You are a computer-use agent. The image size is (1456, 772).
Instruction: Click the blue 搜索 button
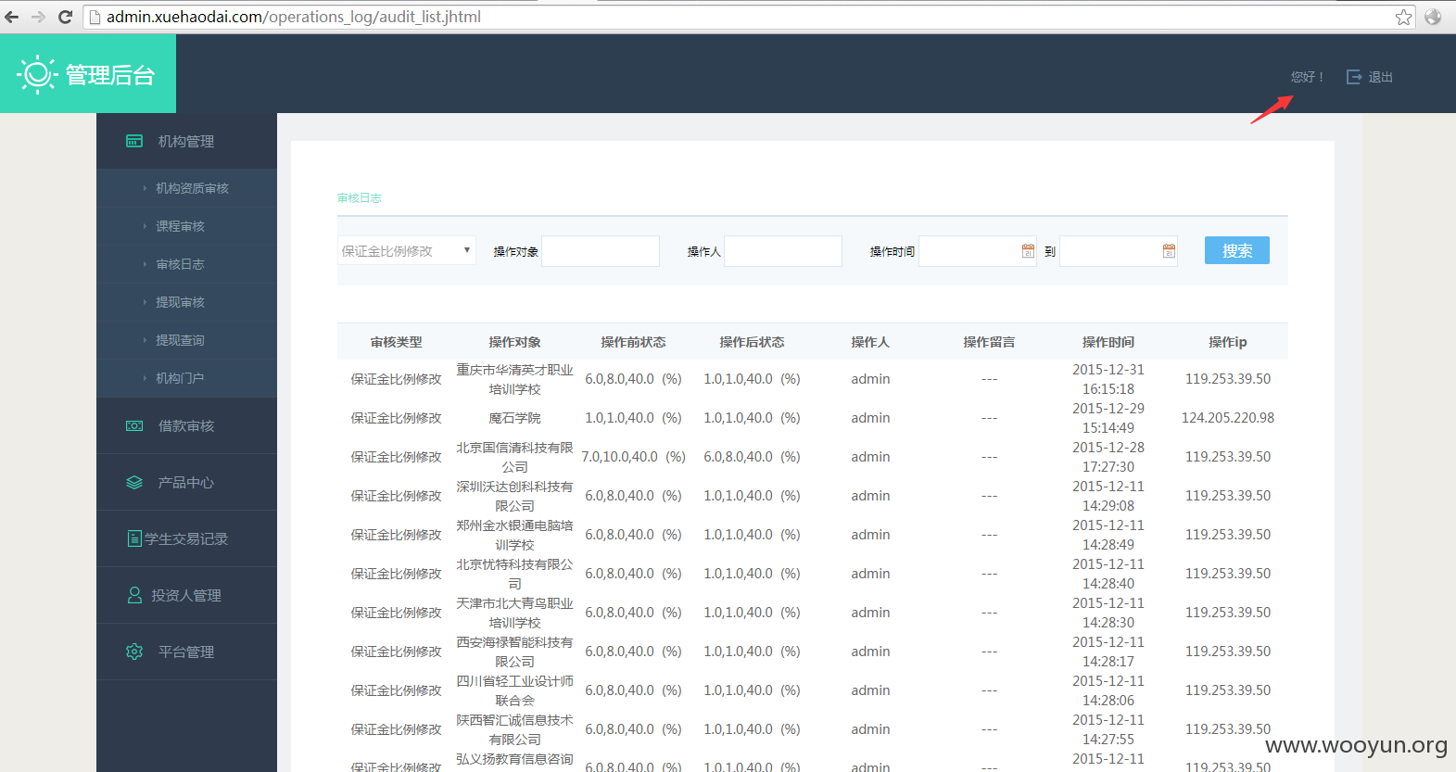[x=1237, y=250]
